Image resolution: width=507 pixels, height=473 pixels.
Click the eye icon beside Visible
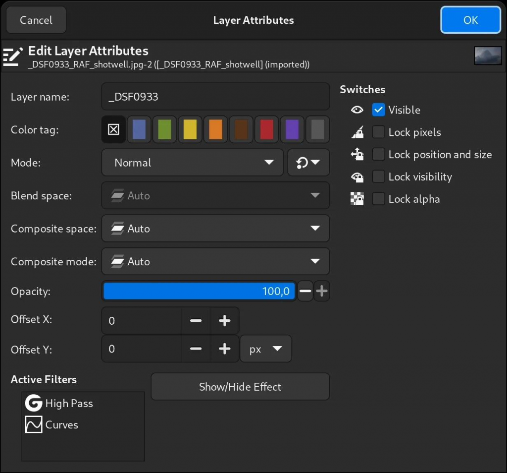pos(357,110)
